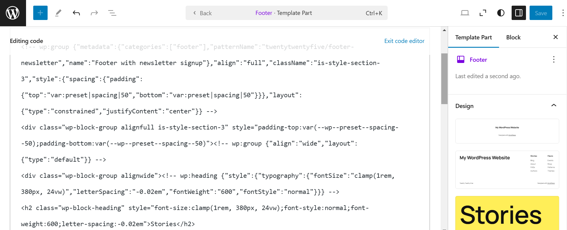Save the footer template part
Viewport: 567px width, 230px height.
click(541, 13)
